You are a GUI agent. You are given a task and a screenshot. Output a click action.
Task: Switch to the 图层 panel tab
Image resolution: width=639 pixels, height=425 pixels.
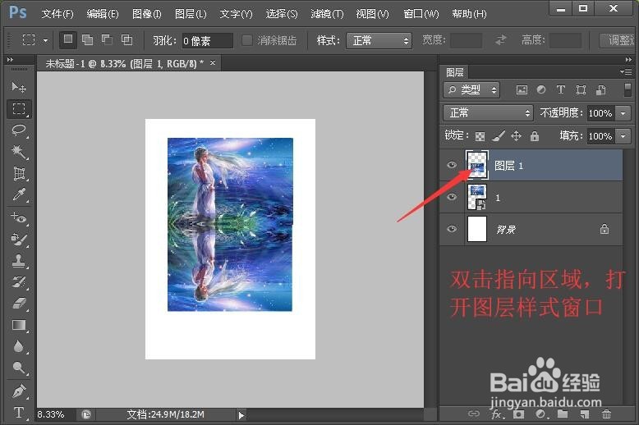coord(455,72)
